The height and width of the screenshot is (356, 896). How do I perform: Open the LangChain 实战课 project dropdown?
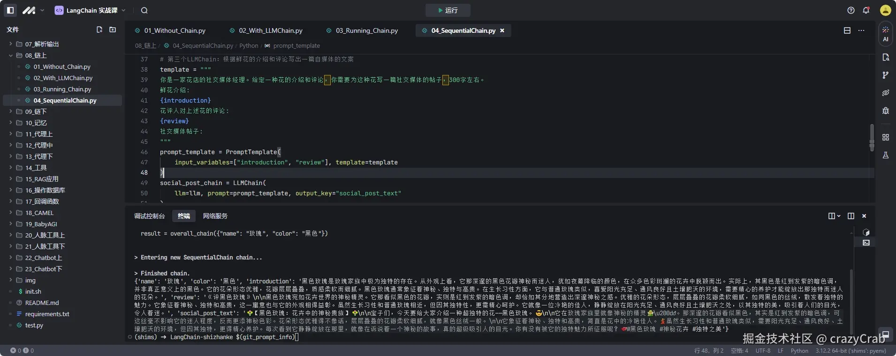pos(91,10)
